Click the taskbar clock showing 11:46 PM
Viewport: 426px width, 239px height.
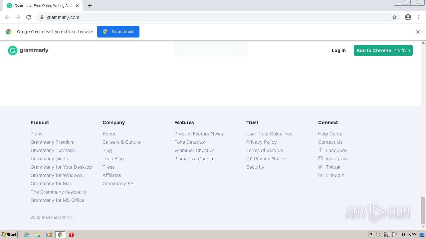point(409,235)
